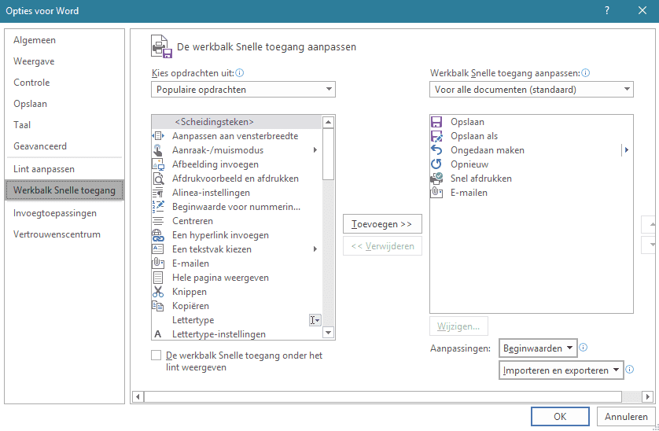
Task: Click the Ongedaan maken undo arrow icon
Action: coord(436,150)
